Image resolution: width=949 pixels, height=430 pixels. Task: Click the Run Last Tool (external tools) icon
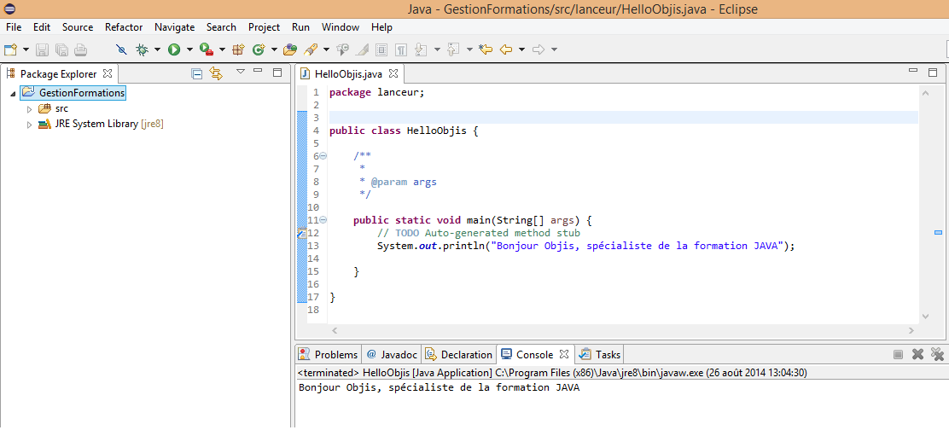[207, 49]
